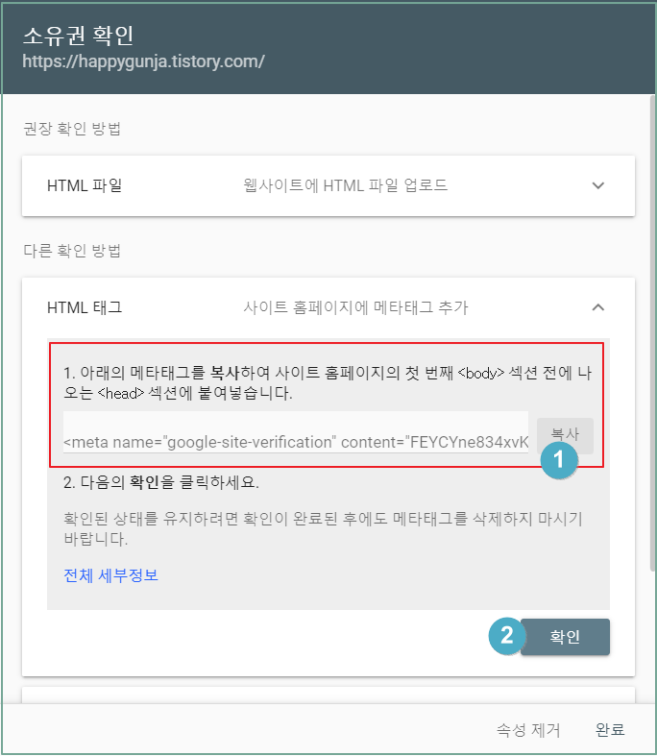Click 웹사이트에 HTML 파일 업로드 description
Image resolution: width=657 pixels, height=756 pixels.
(346, 185)
